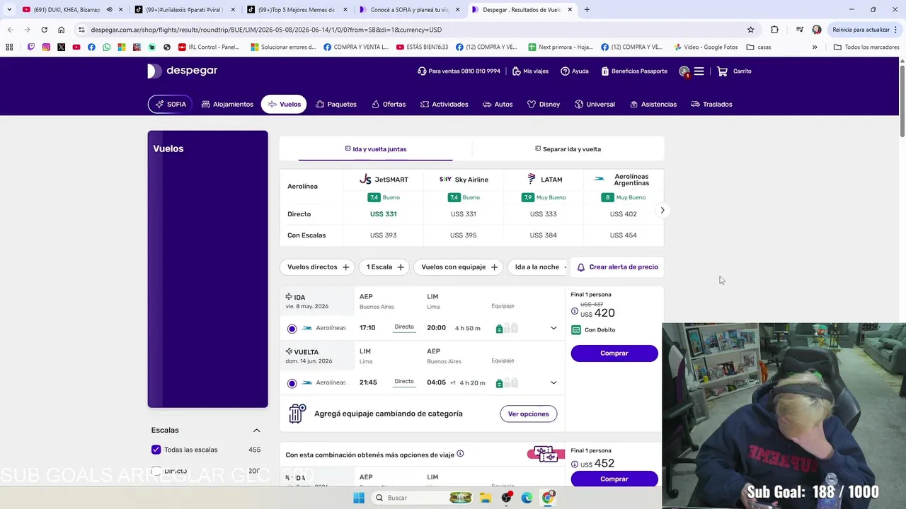
Task: Click Comprar for the US$ 452 flight
Action: [x=614, y=479]
